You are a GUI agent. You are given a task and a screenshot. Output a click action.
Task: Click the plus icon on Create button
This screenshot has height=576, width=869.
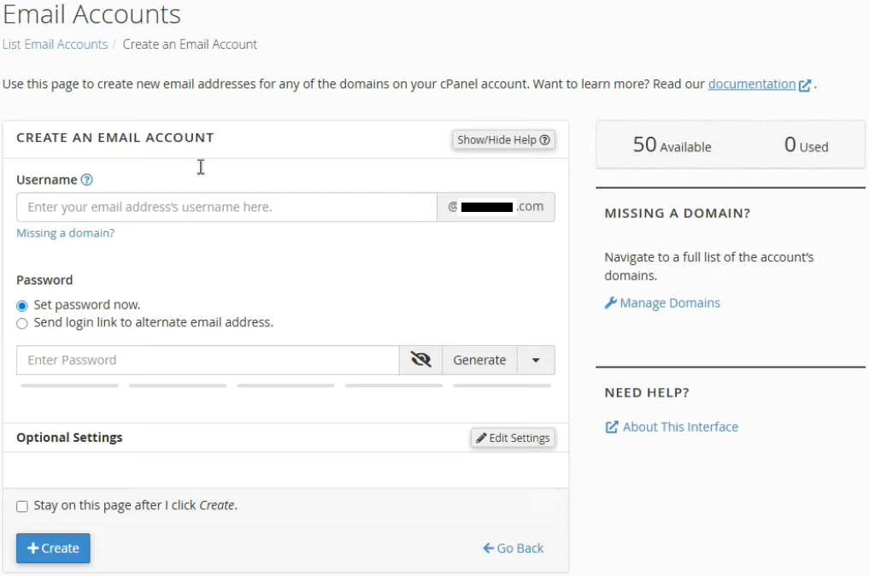[x=32, y=549]
